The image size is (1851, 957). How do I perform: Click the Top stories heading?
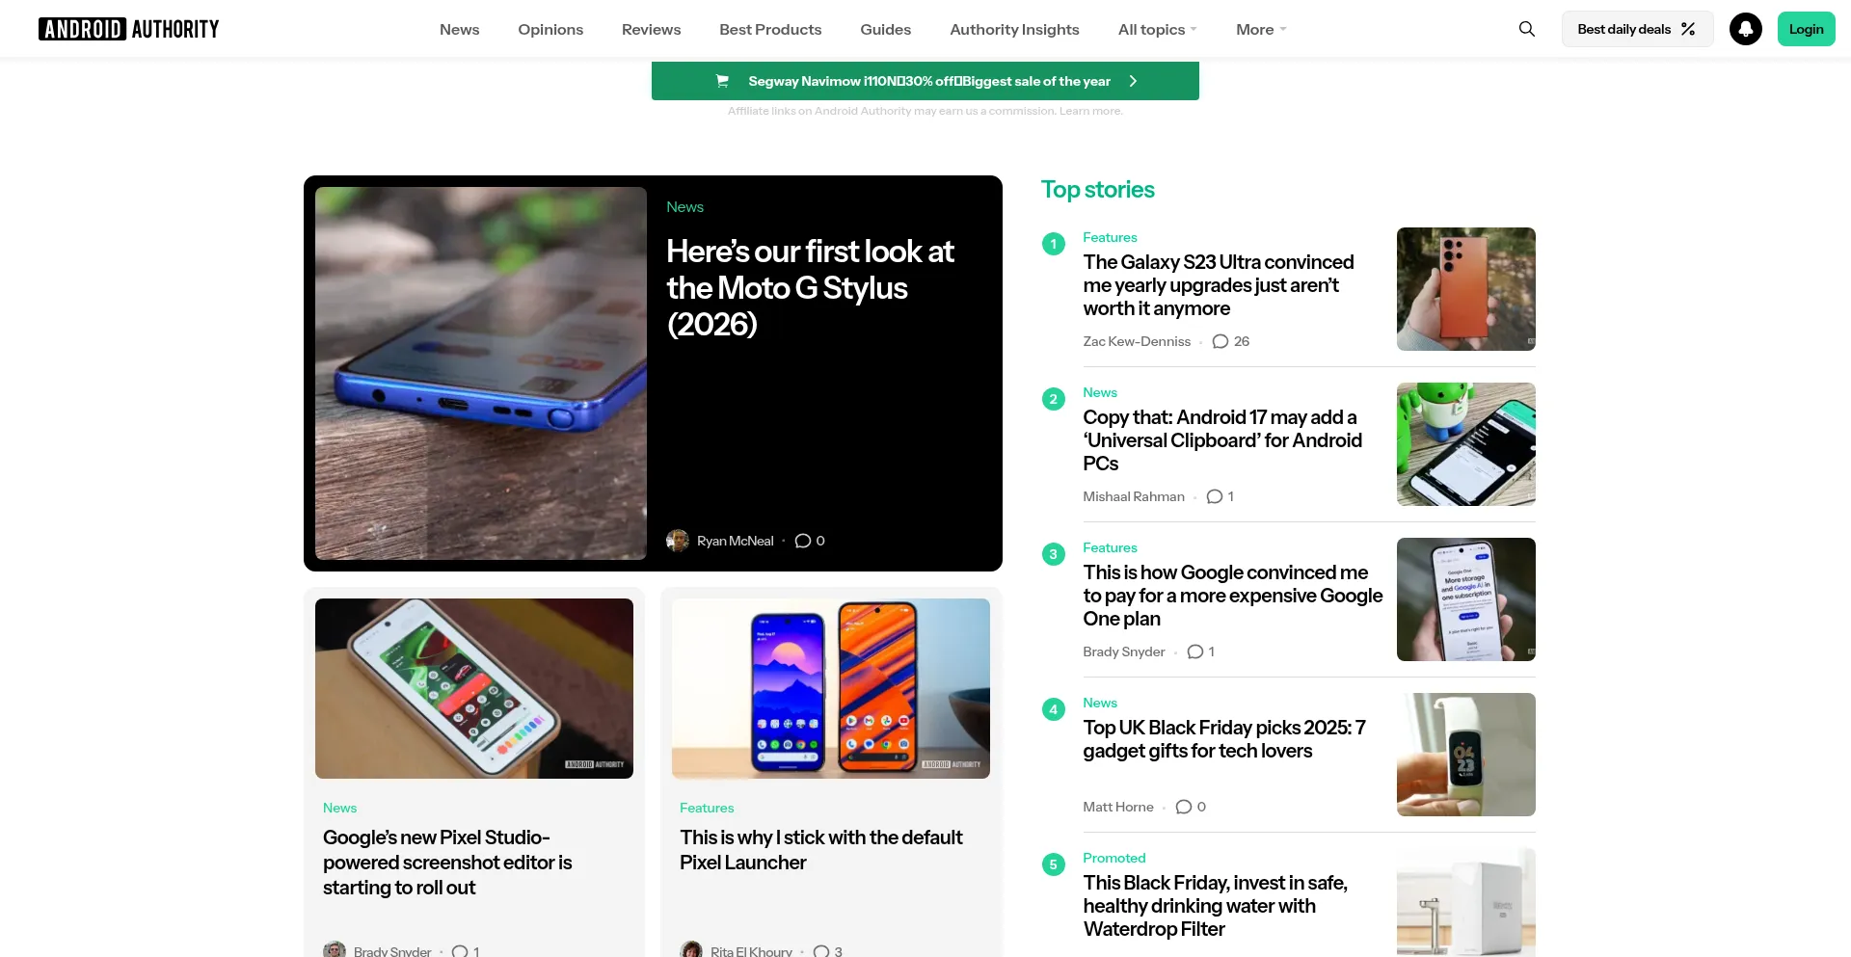click(x=1098, y=189)
